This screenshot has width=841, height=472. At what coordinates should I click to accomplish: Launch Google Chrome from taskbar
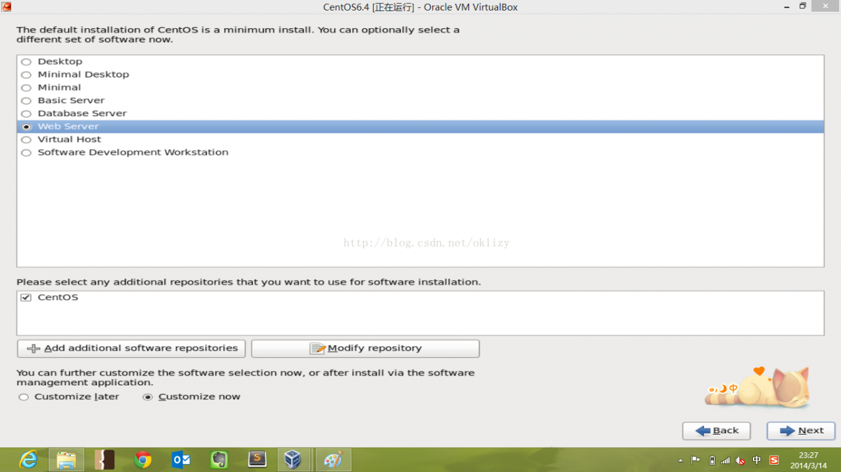(x=143, y=460)
